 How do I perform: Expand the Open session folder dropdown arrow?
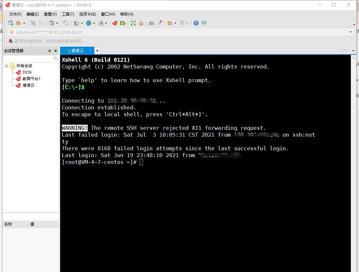pyautogui.click(x=24, y=23)
